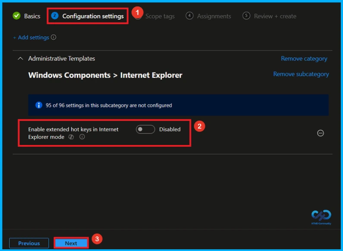
Task: Click Remove category link
Action: [x=304, y=59]
